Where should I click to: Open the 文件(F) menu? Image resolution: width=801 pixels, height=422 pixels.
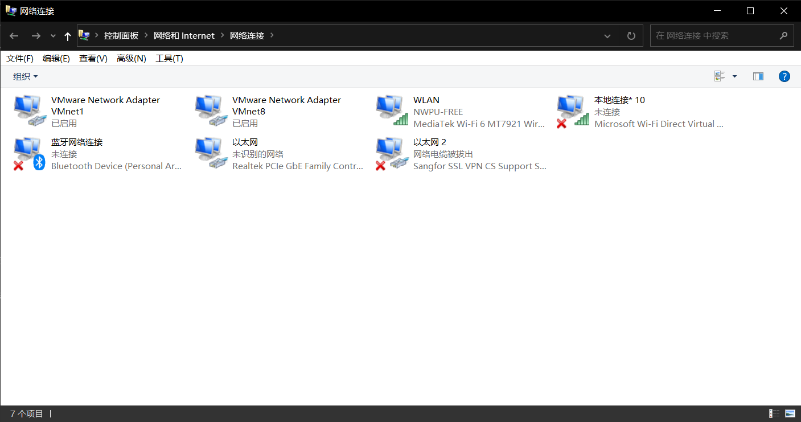(20, 59)
